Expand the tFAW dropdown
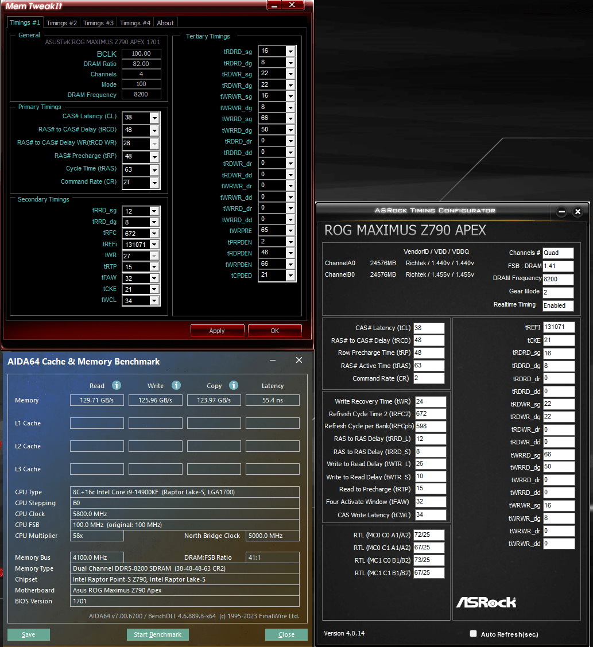This screenshot has width=593, height=647. tap(154, 278)
